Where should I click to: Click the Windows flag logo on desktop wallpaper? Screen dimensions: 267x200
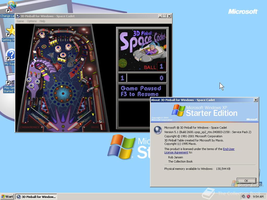coord(121,147)
